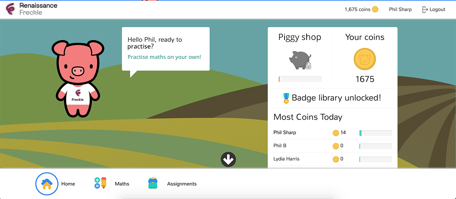Select the Maths pencil icon
Screen dimensions: 456x199
click(x=100, y=183)
